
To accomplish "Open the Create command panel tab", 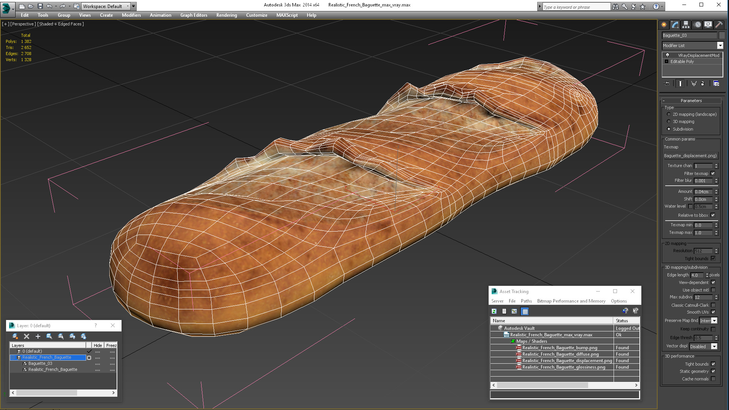I will coord(664,25).
